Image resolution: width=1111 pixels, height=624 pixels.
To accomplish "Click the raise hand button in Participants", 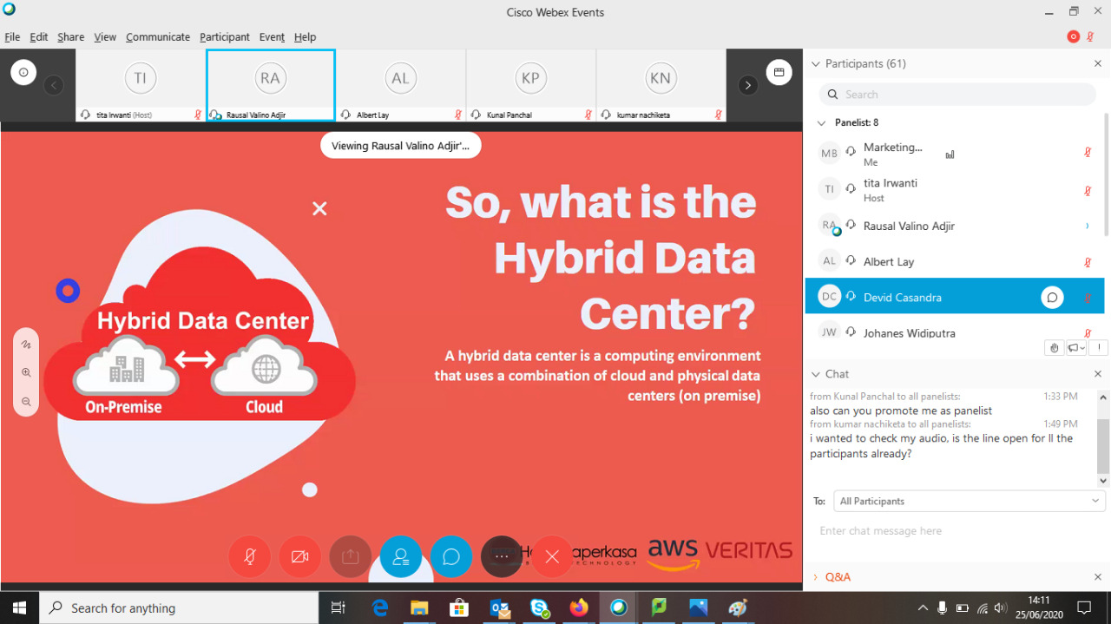I will tap(1054, 348).
